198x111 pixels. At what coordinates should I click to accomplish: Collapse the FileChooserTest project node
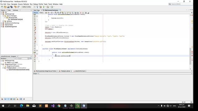pos(1,14)
